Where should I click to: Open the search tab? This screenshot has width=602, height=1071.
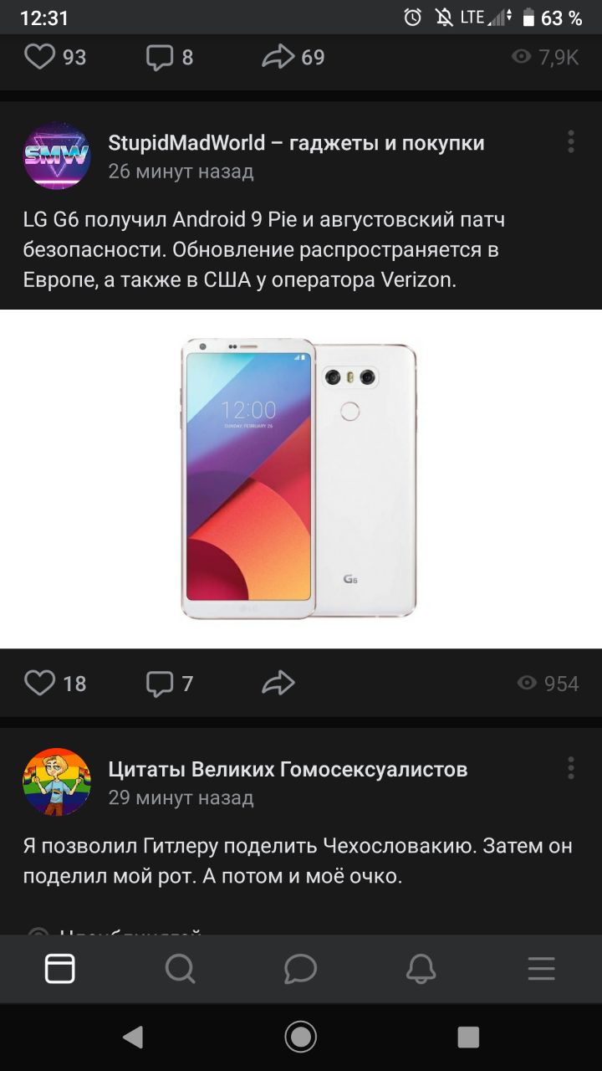tap(180, 969)
